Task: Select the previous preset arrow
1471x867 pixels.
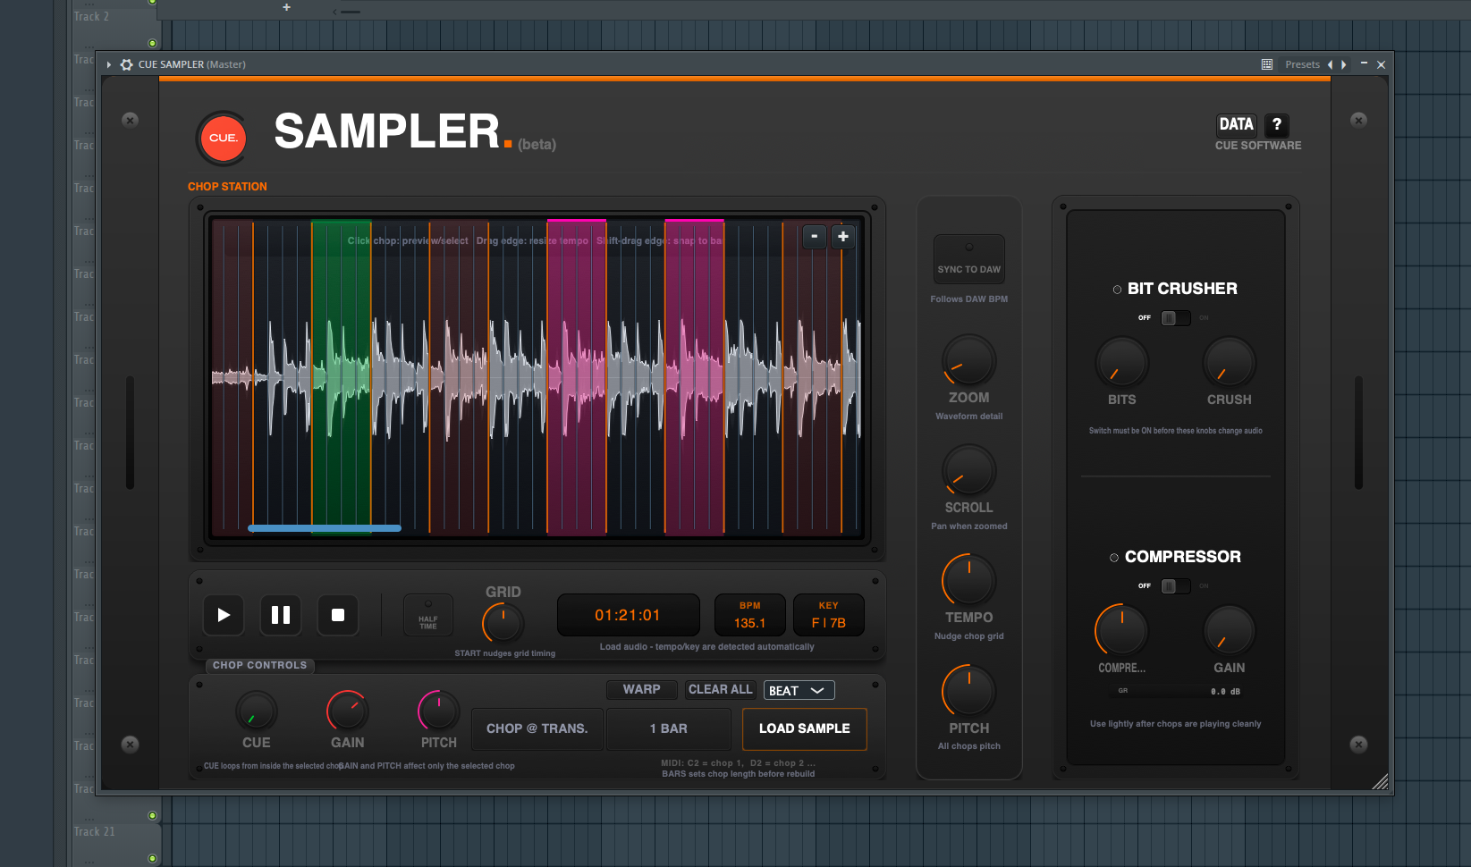Action: 1331,64
